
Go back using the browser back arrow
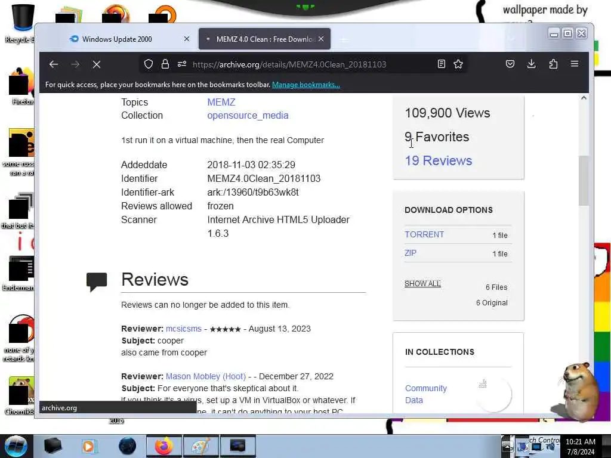point(54,64)
